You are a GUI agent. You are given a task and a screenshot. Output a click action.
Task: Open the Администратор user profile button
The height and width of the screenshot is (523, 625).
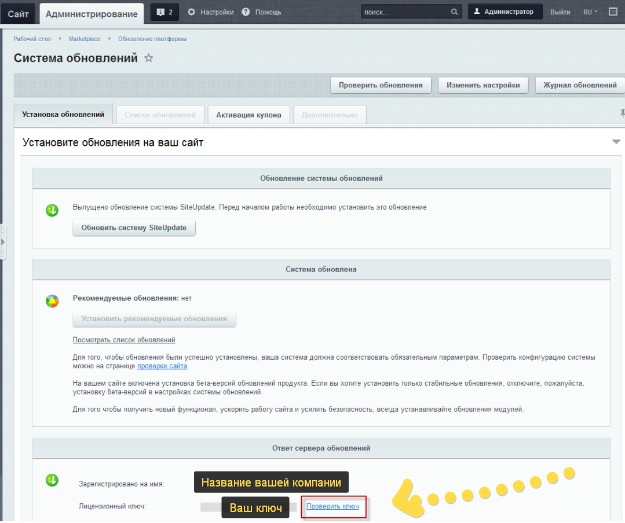pos(505,12)
